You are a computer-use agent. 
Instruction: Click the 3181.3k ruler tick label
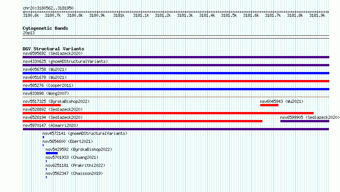[185, 15]
